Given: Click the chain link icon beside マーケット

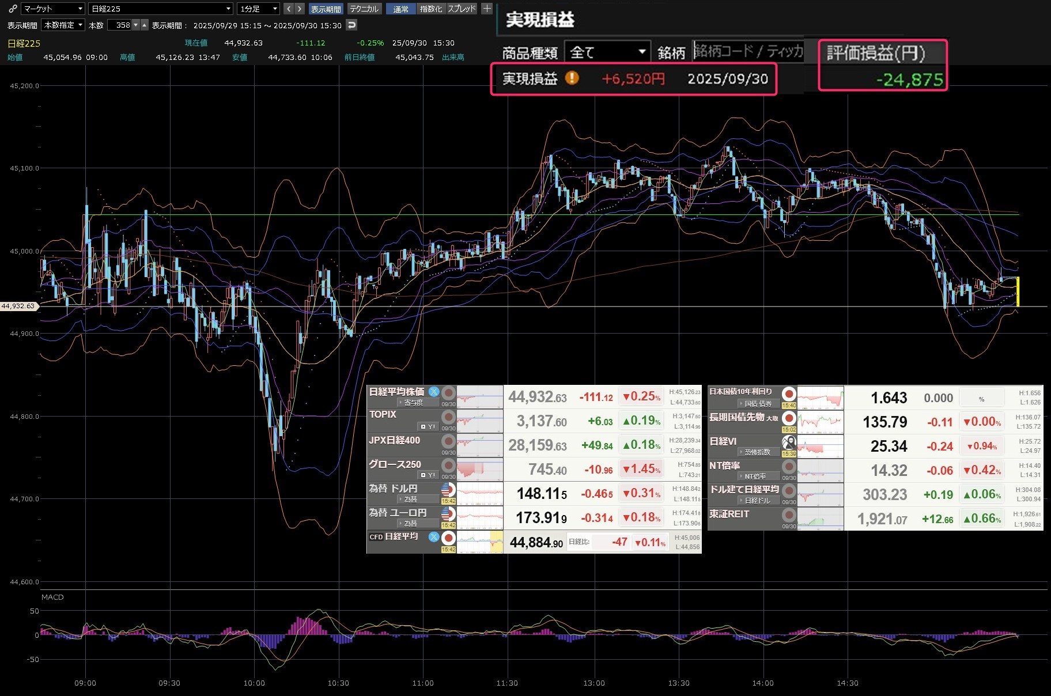Looking at the screenshot, I should (12, 9).
